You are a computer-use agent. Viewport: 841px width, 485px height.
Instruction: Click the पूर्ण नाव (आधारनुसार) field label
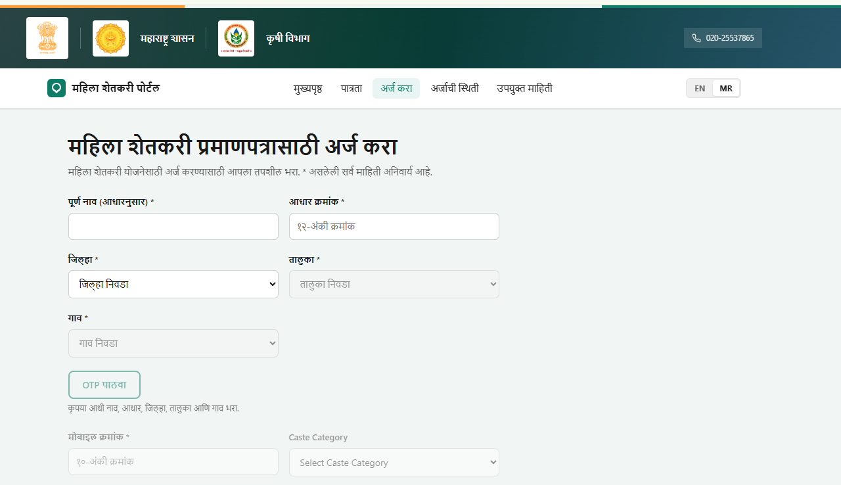tap(111, 202)
